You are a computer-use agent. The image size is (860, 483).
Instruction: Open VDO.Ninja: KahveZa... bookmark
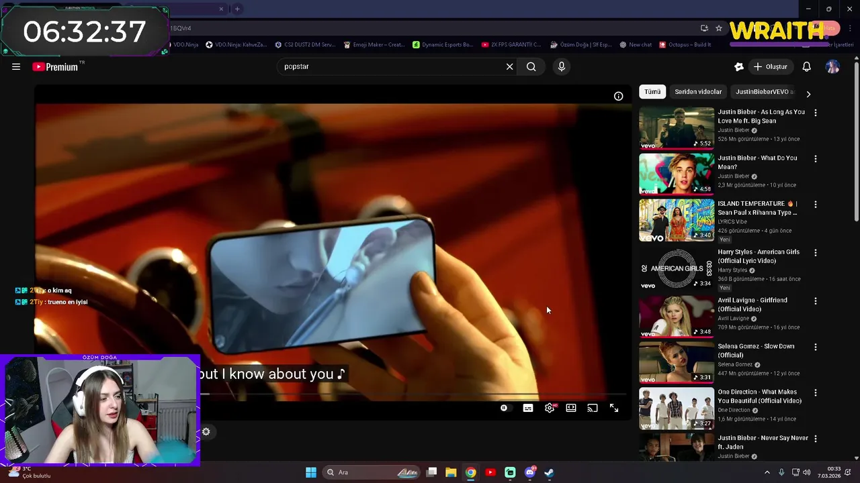click(x=235, y=45)
